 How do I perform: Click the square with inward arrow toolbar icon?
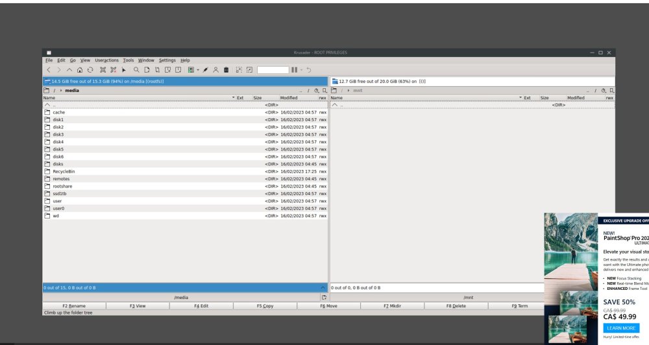249,70
